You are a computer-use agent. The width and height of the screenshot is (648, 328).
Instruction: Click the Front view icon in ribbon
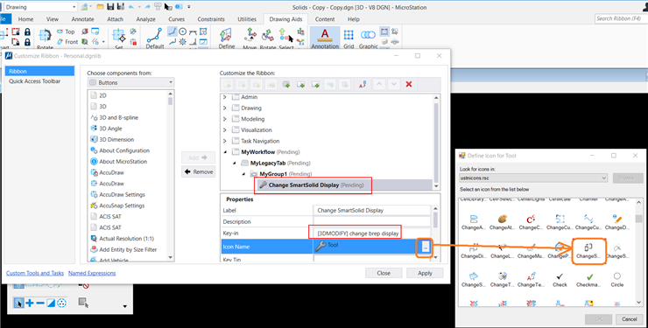point(67,42)
